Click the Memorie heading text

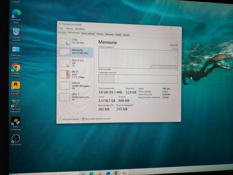tap(108, 42)
